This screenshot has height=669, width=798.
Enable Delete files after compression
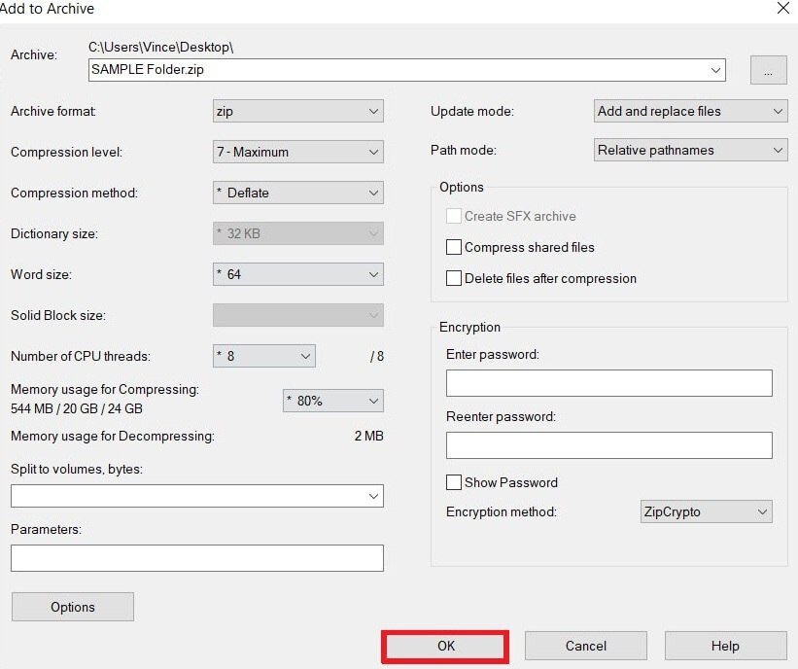454,278
